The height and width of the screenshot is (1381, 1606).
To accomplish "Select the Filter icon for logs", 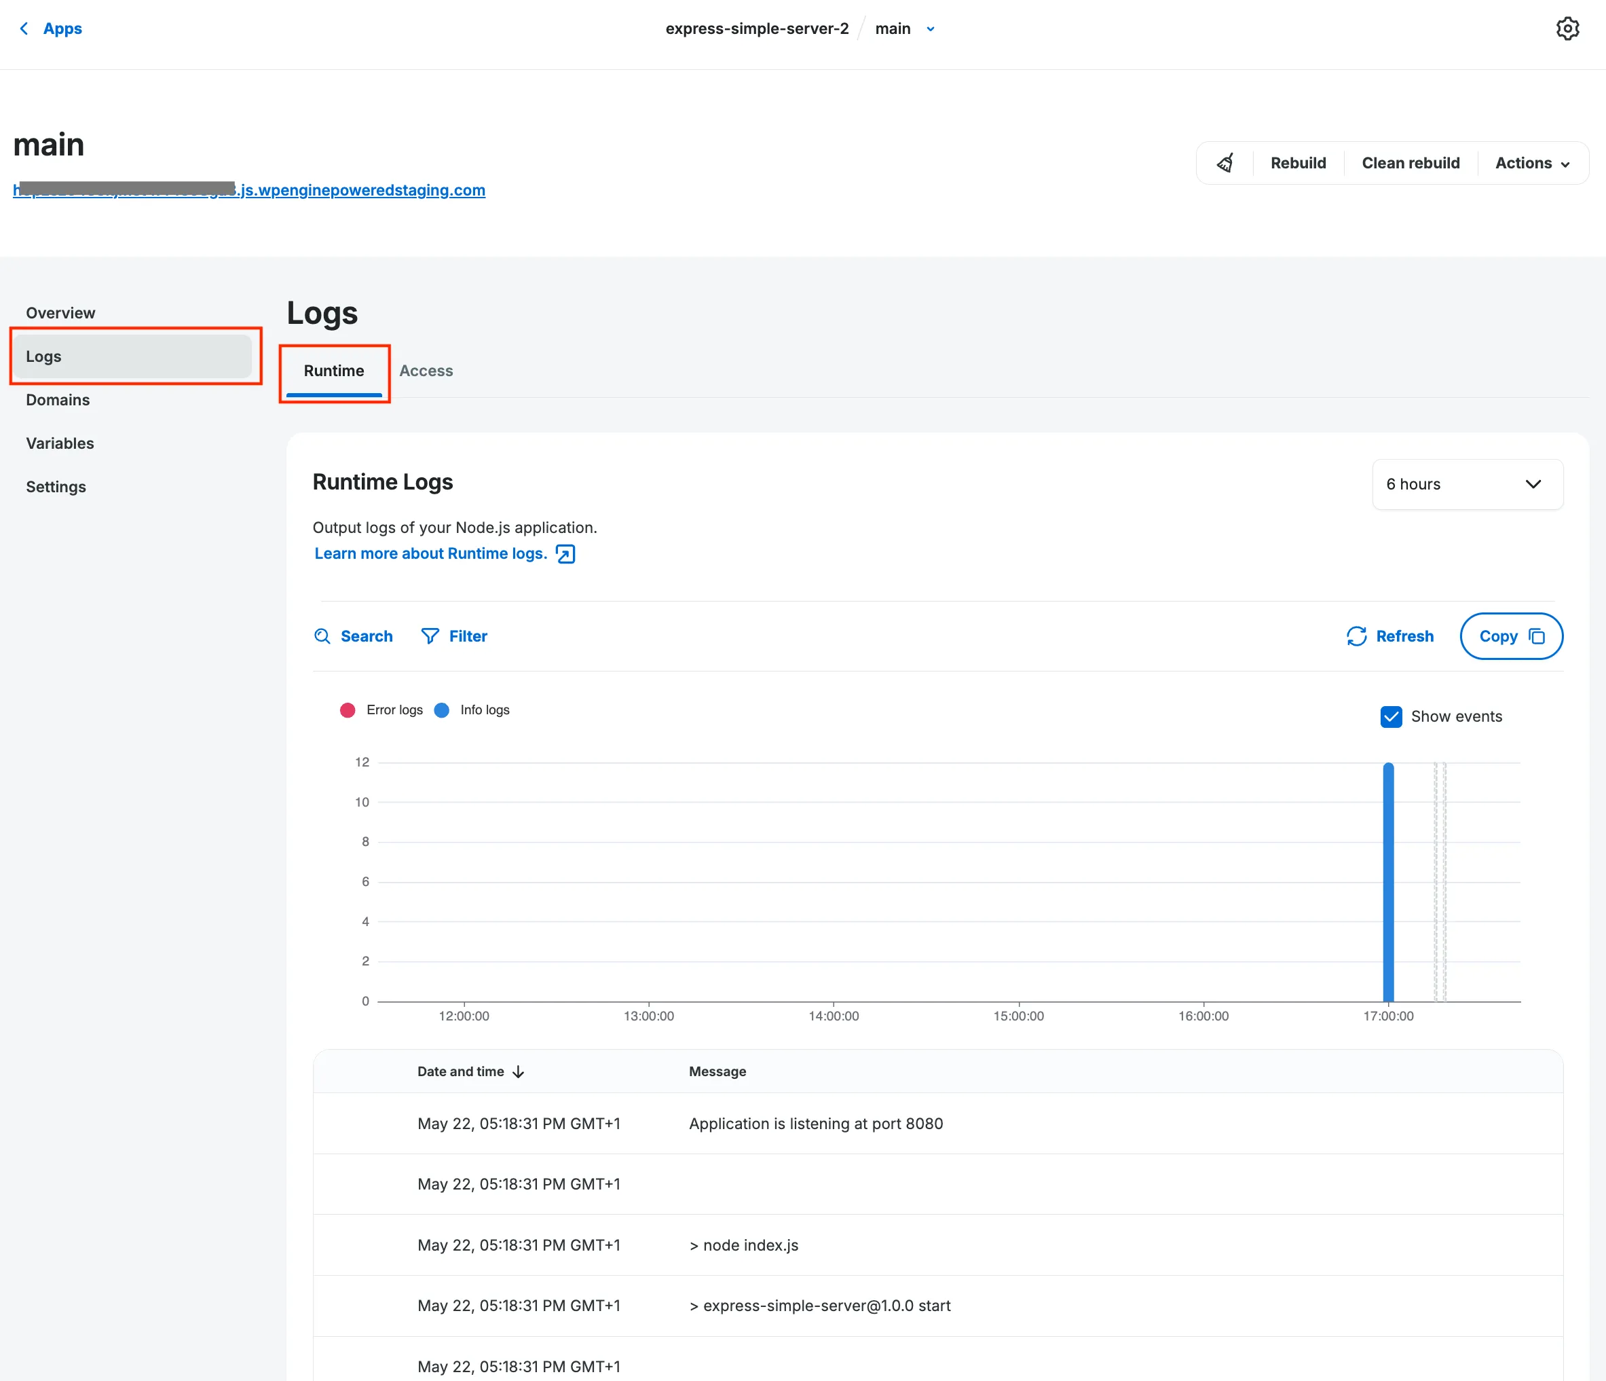I will click(x=431, y=636).
